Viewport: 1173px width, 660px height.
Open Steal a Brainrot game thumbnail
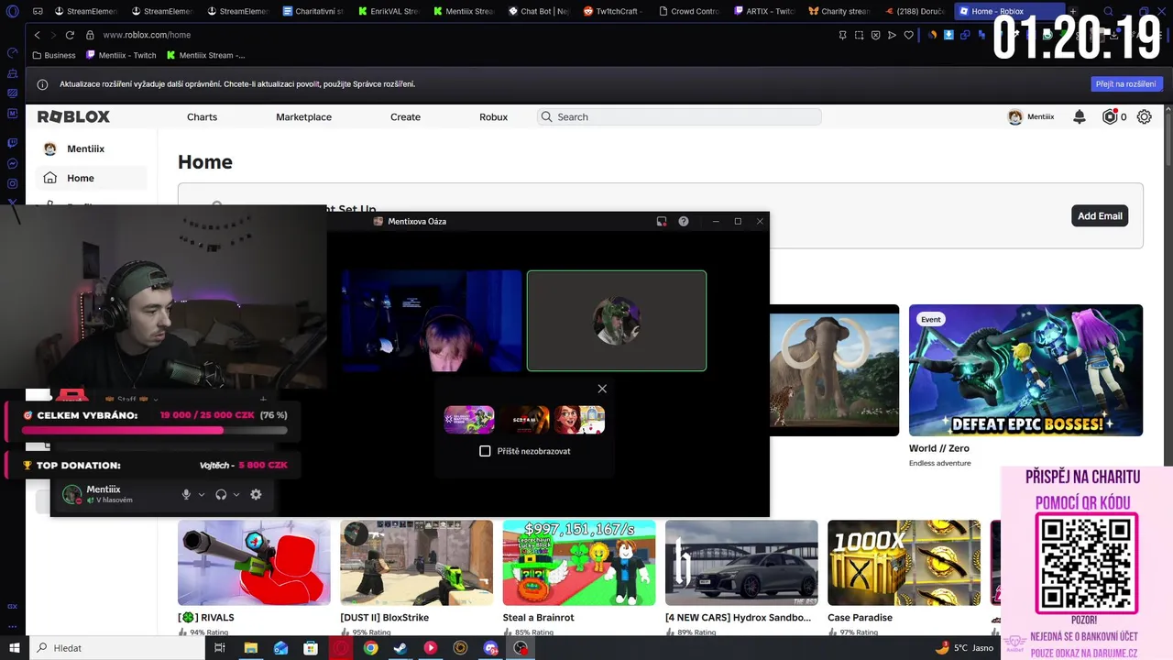(x=579, y=563)
